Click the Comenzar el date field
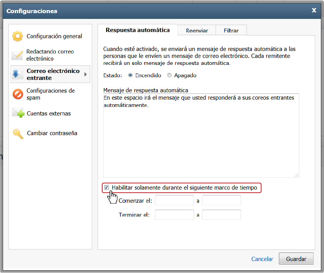The image size is (324, 273). (x=174, y=200)
